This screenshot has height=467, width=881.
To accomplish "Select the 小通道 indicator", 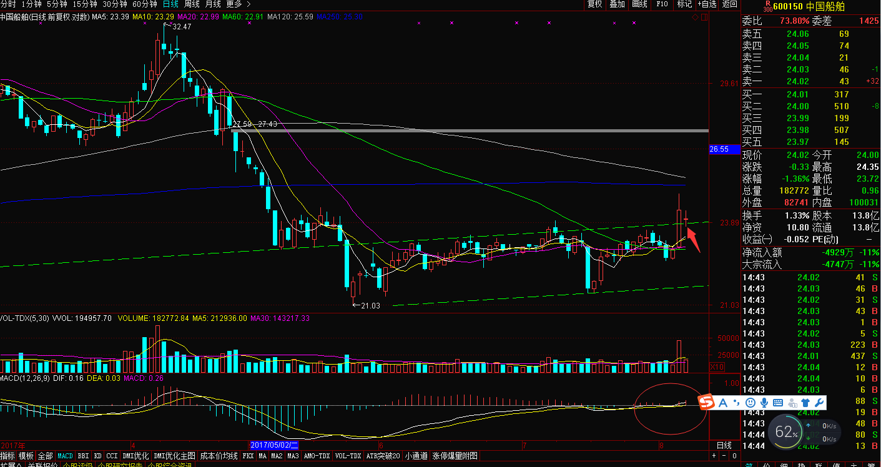I will pos(416,456).
